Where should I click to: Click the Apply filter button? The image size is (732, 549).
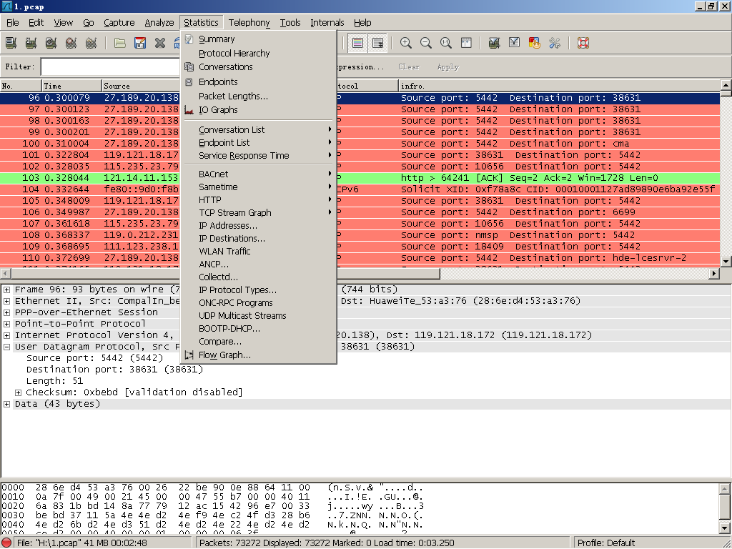pos(448,66)
